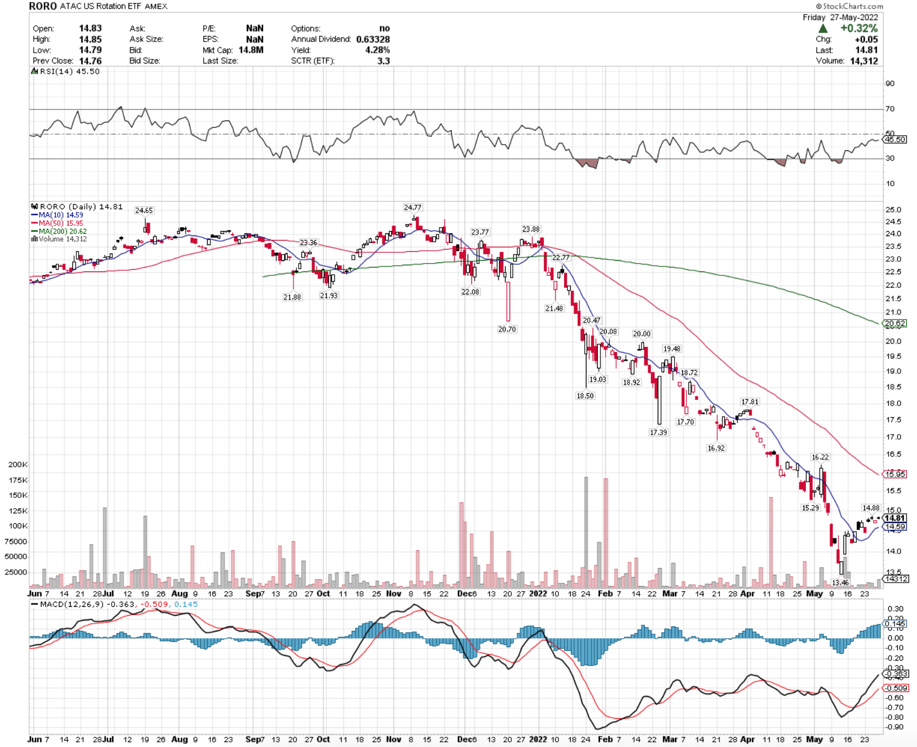Click the Yield value 4.28%

(377, 50)
